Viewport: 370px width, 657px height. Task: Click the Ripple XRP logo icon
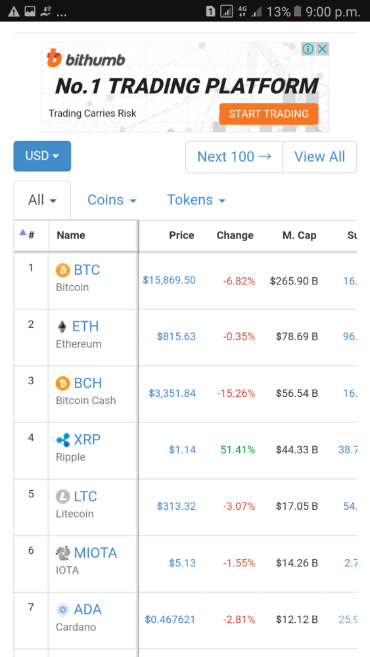(x=63, y=440)
